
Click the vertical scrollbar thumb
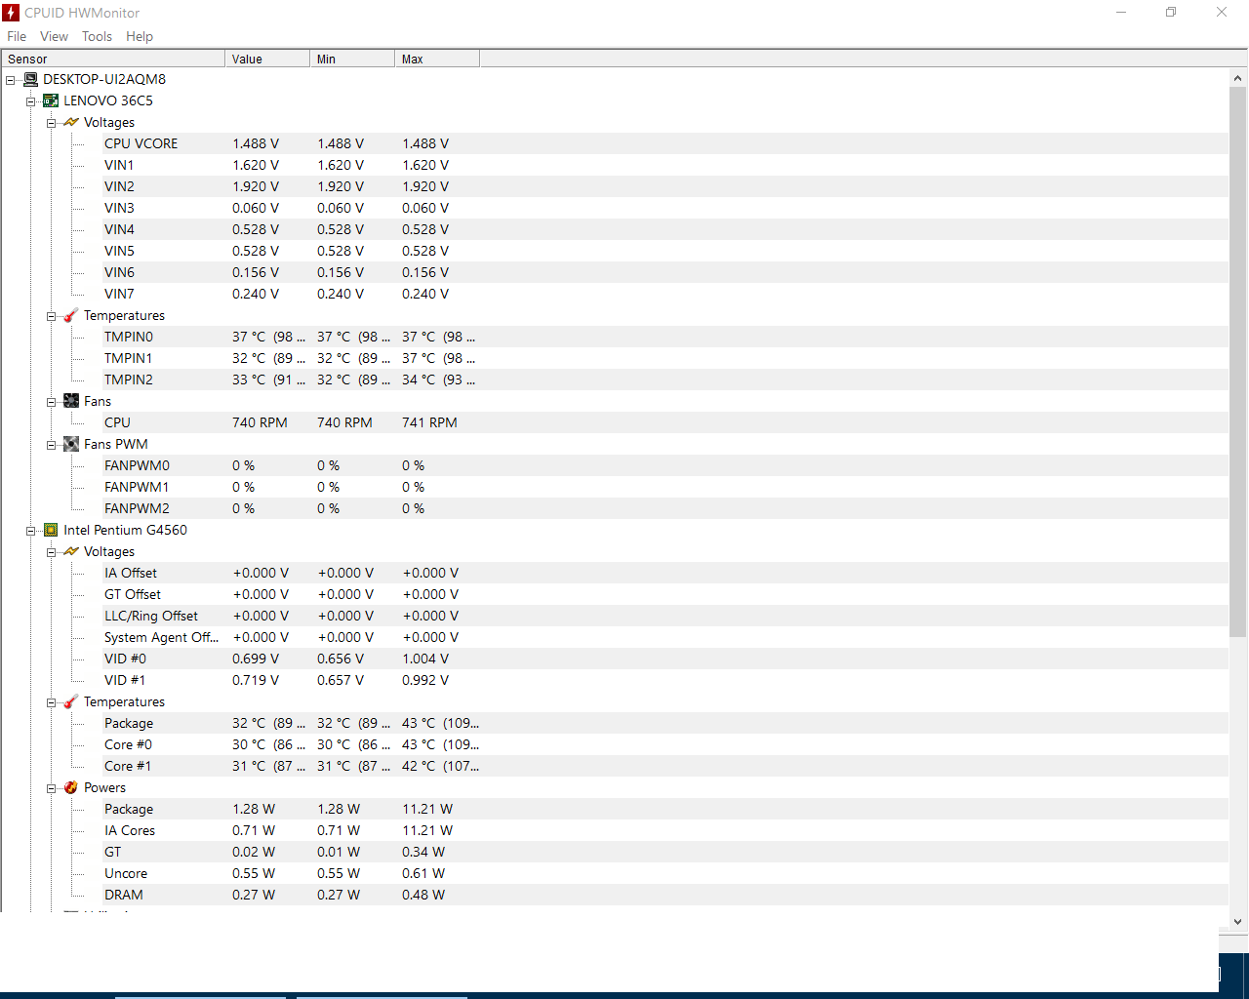click(x=1238, y=361)
